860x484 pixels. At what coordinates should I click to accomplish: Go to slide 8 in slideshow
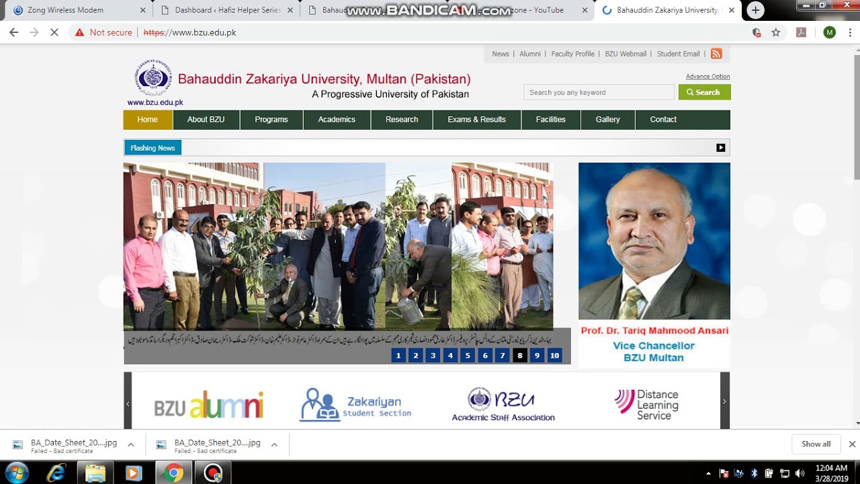tap(520, 356)
